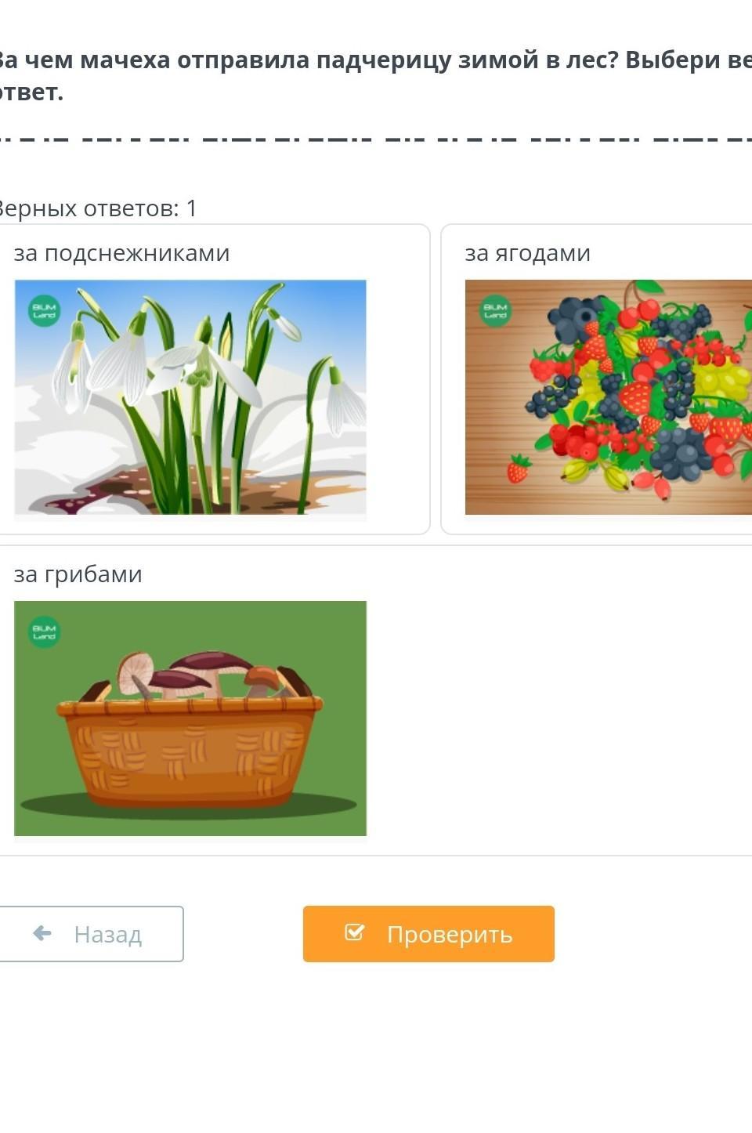Screen dimensions: 752x1133
Task: Click the Bilim Land logo on berries image
Action: coord(495,310)
